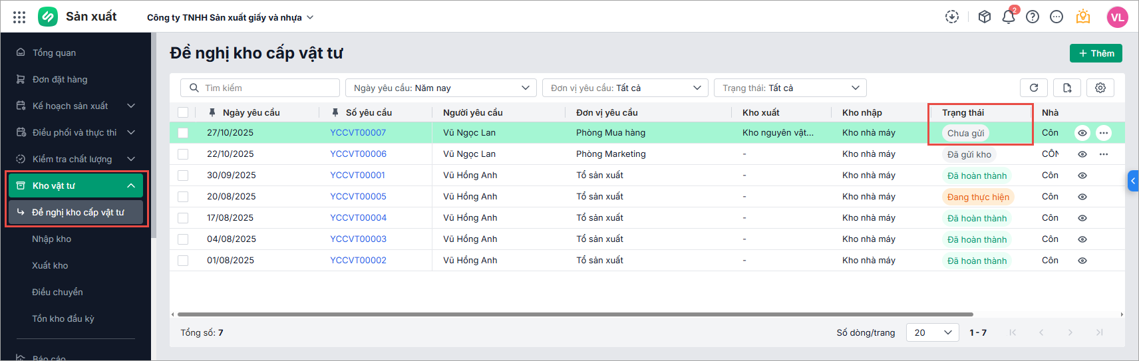The height and width of the screenshot is (361, 1139).
Task: Go to the first page arrow
Action: (1013, 332)
